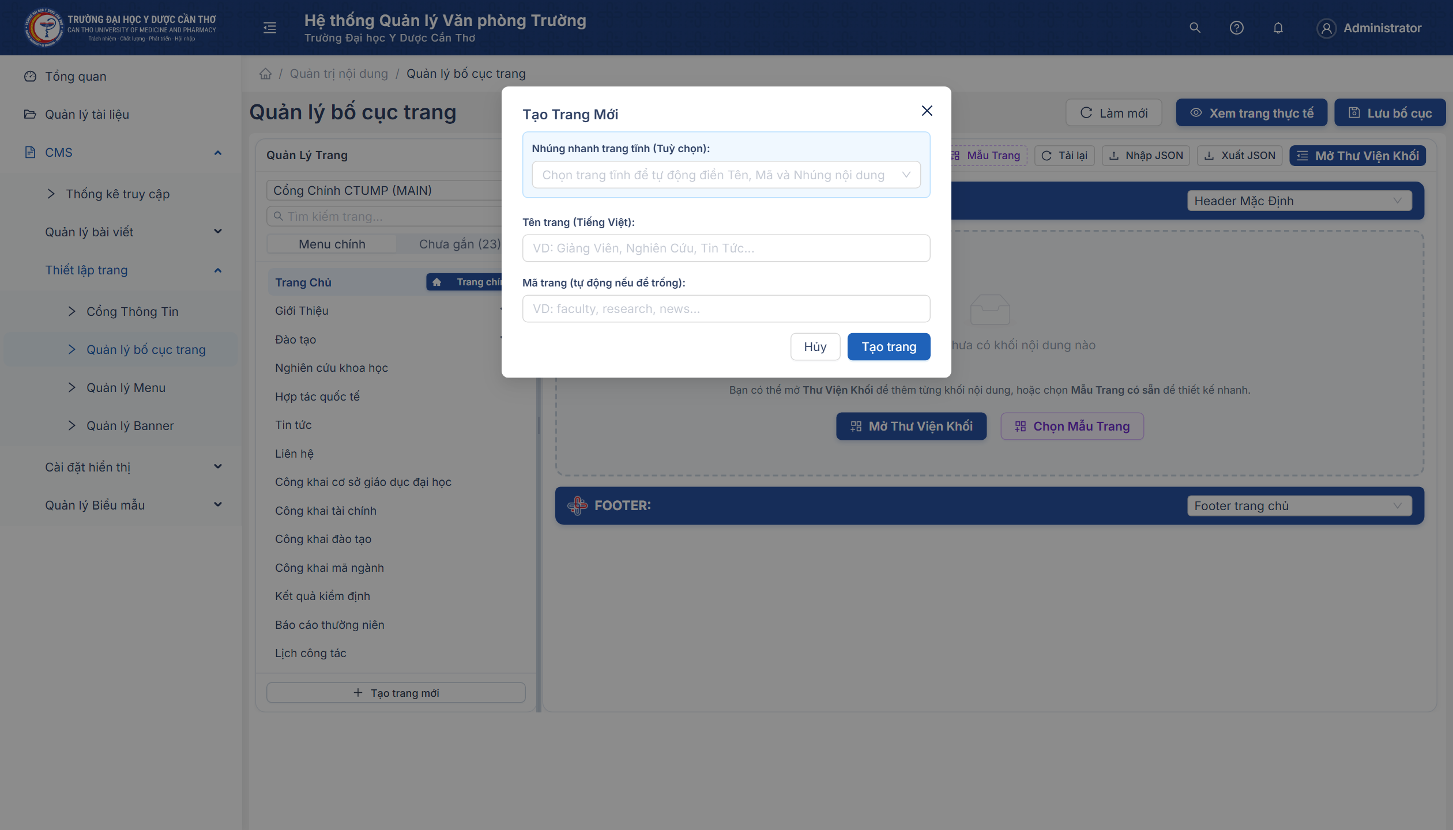Focus the Tìm kiếm trang search box
Viewport: 1453px width, 830px height.
point(385,217)
